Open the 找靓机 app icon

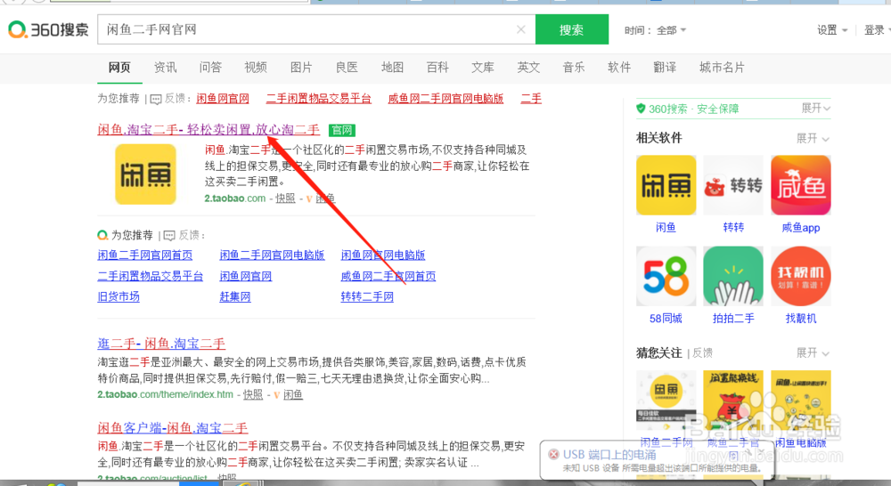[x=801, y=276]
